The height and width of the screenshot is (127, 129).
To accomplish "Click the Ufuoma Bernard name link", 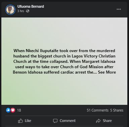I will point(31,6).
